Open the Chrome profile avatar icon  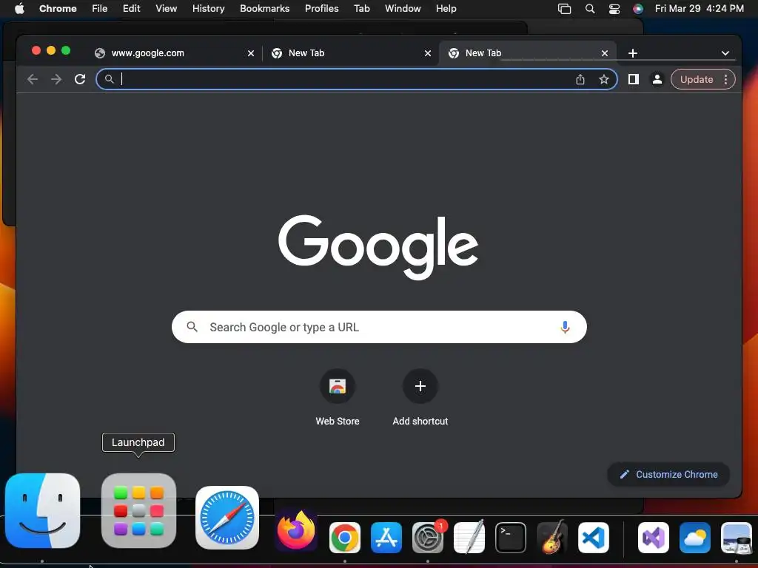coord(657,79)
